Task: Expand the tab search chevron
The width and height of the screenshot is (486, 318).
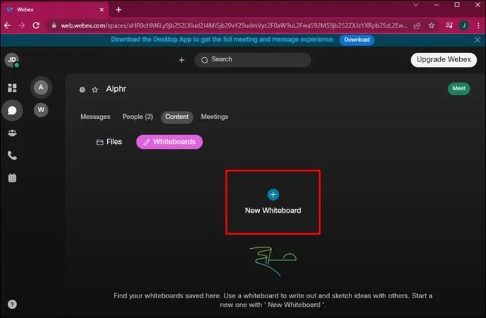Action: pos(416,5)
